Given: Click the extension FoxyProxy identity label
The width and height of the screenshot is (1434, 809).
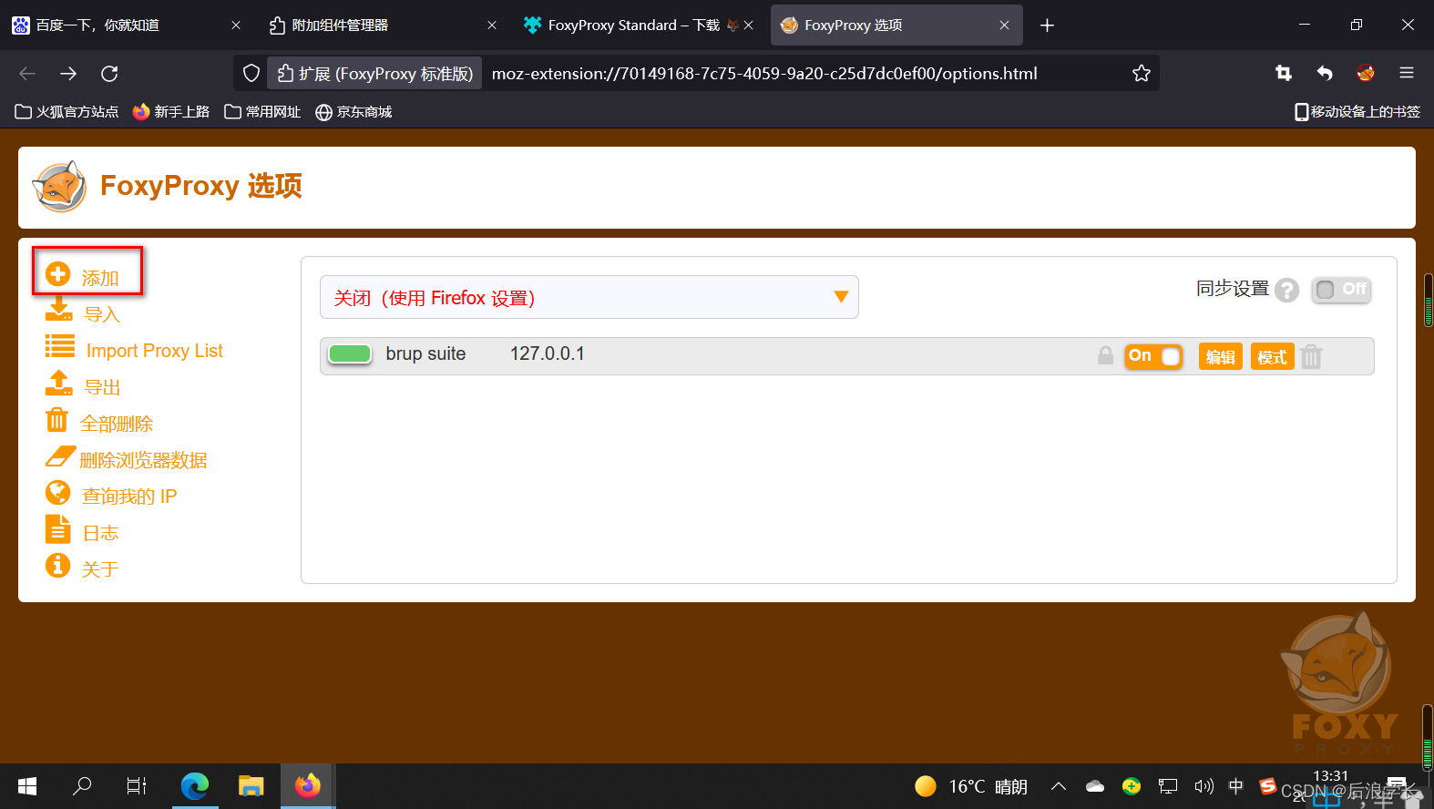Looking at the screenshot, I should pos(374,73).
